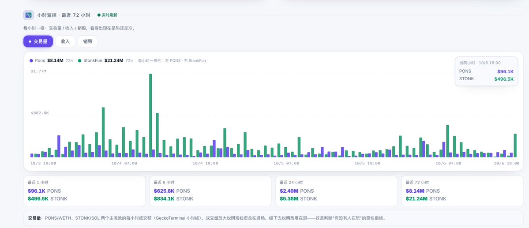
Task: Click the $2.49M PONS value
Action: click(296, 191)
